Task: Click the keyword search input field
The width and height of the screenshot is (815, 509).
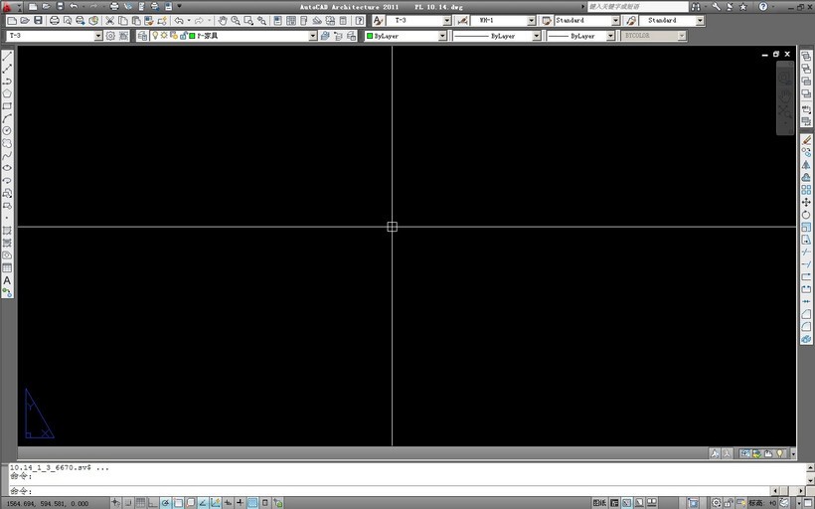Action: (x=636, y=7)
